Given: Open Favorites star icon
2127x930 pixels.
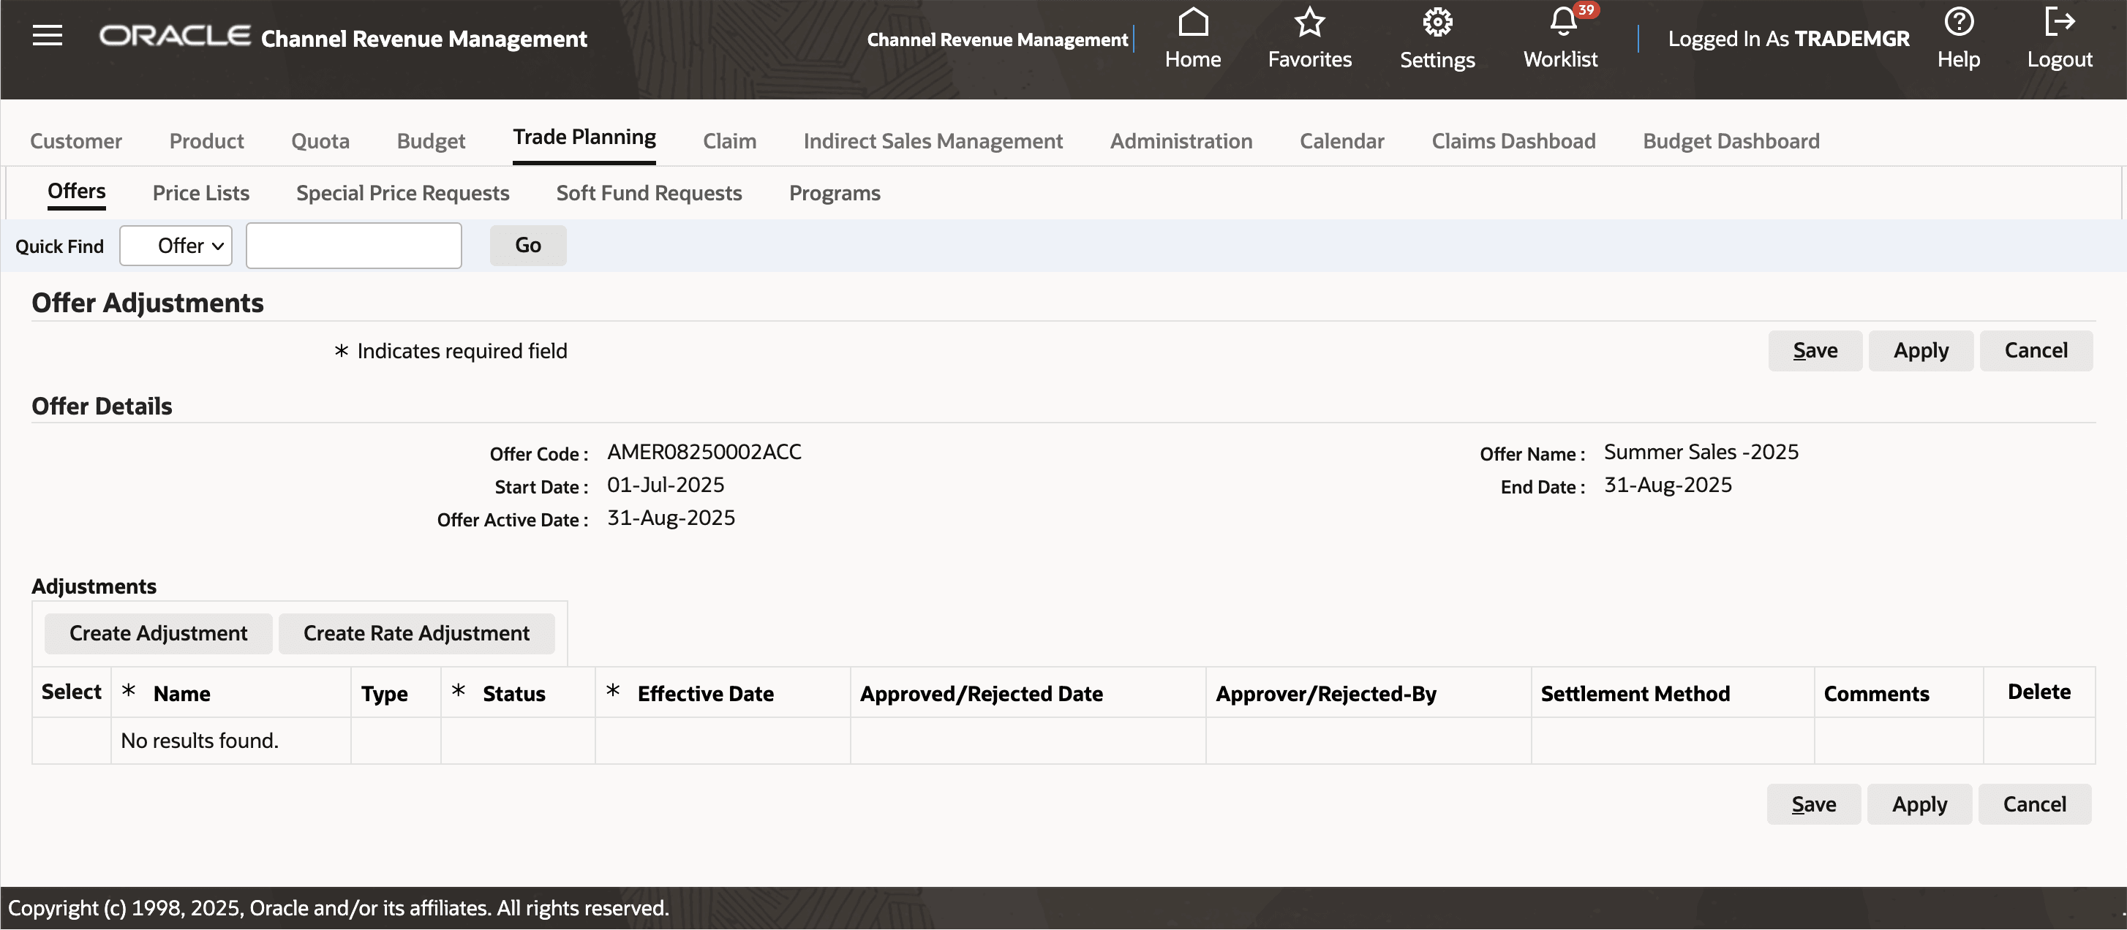Looking at the screenshot, I should [x=1309, y=22].
